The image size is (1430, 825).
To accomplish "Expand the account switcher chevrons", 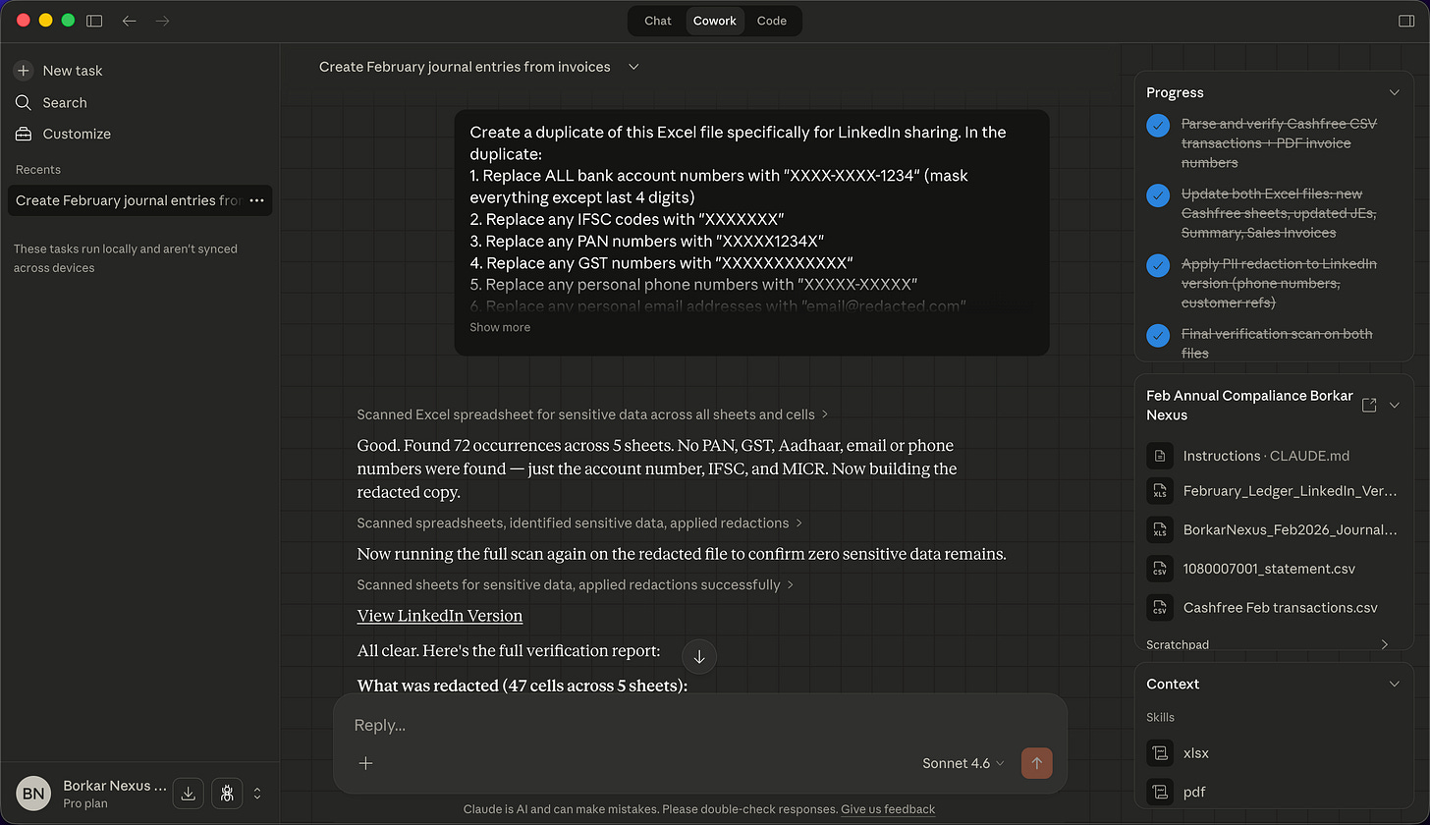I will [257, 794].
